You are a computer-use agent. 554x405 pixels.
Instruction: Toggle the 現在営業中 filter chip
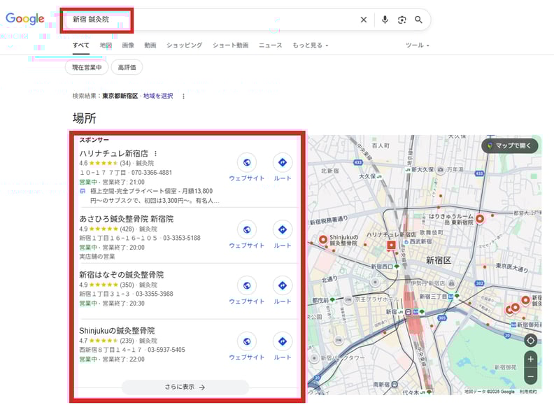tap(87, 67)
